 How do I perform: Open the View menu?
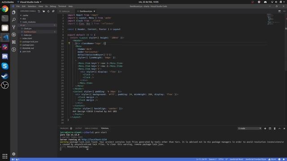click(41, 6)
